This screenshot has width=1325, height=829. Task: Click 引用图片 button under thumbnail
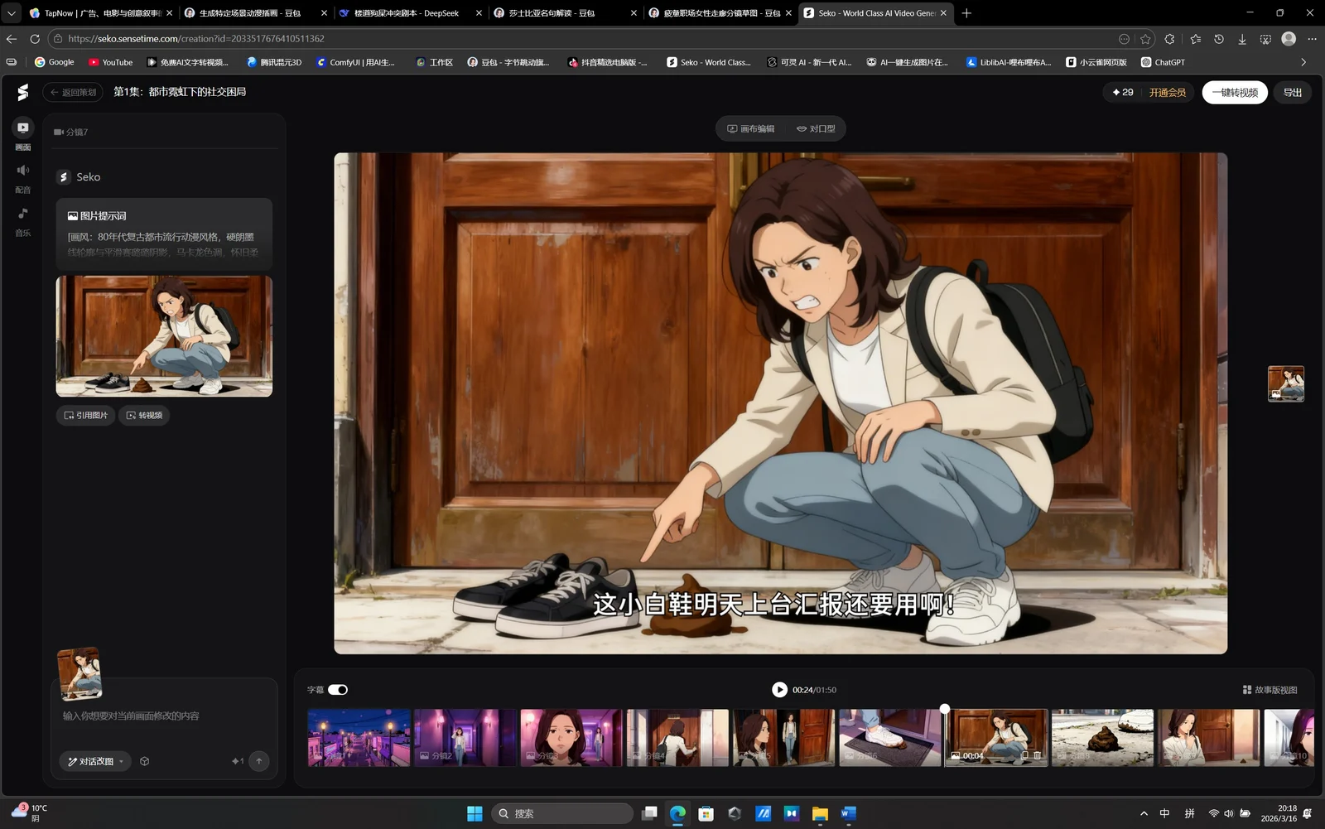pos(86,415)
